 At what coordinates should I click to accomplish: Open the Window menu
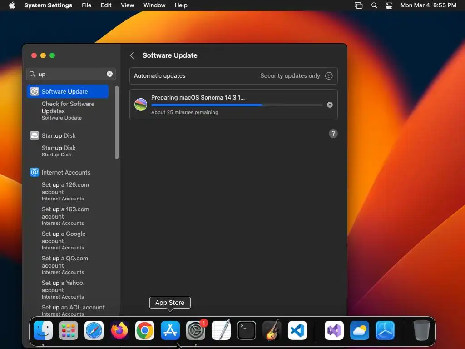tap(154, 5)
